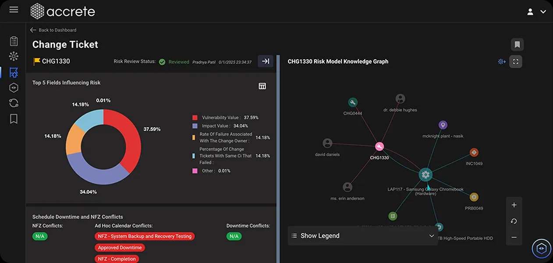This screenshot has height=263, width=553.
Task: Select the PRB0049 graph node
Action: tap(474, 197)
